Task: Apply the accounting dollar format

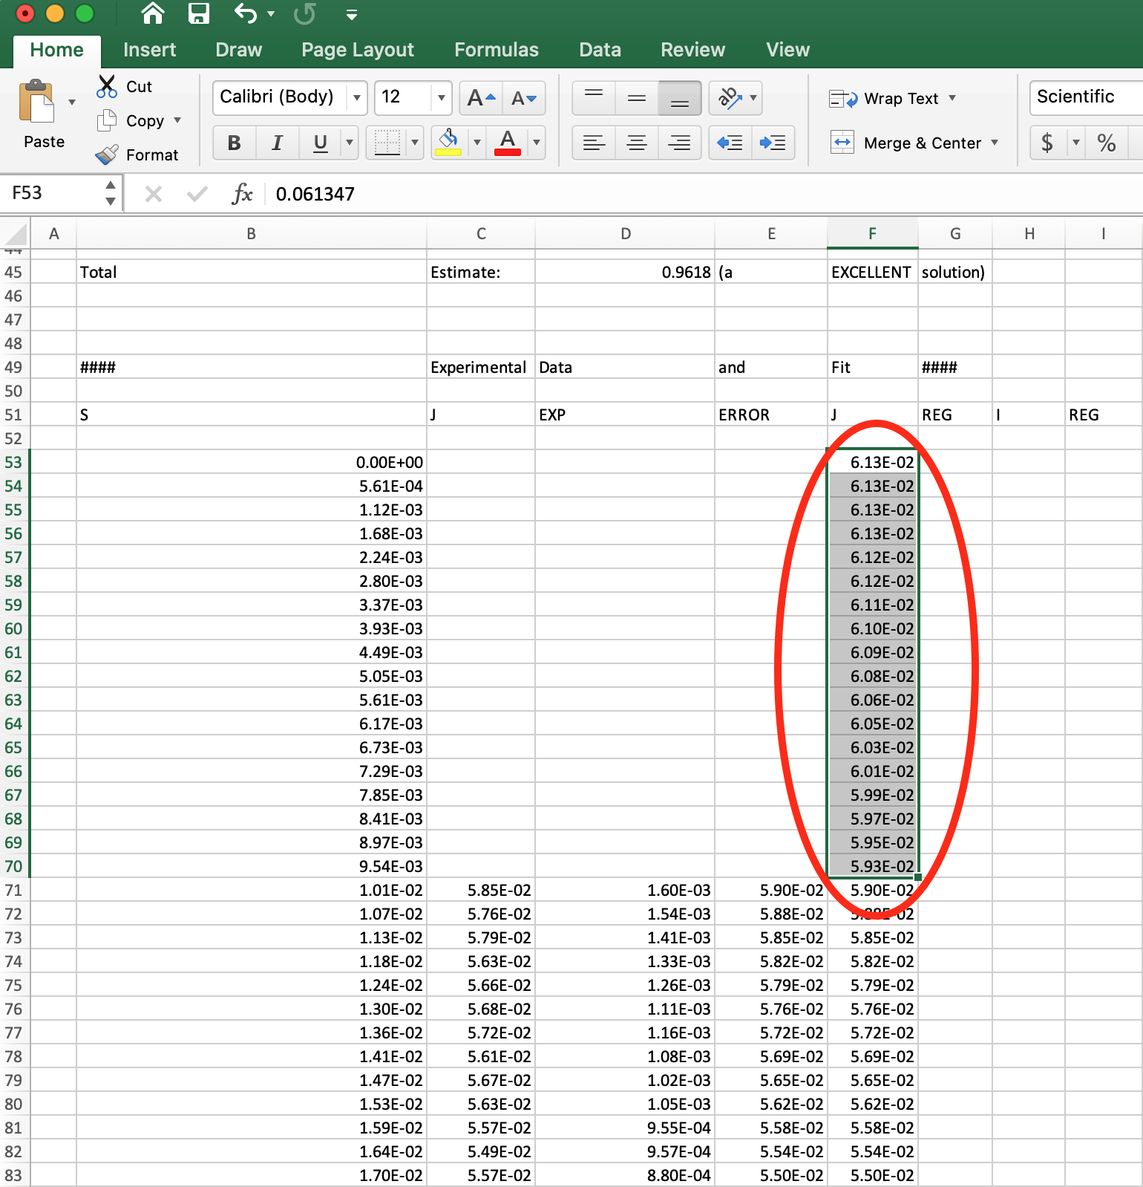Action: click(1047, 143)
